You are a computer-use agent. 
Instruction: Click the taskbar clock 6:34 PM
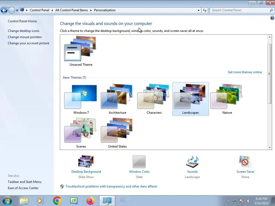pos(261,201)
